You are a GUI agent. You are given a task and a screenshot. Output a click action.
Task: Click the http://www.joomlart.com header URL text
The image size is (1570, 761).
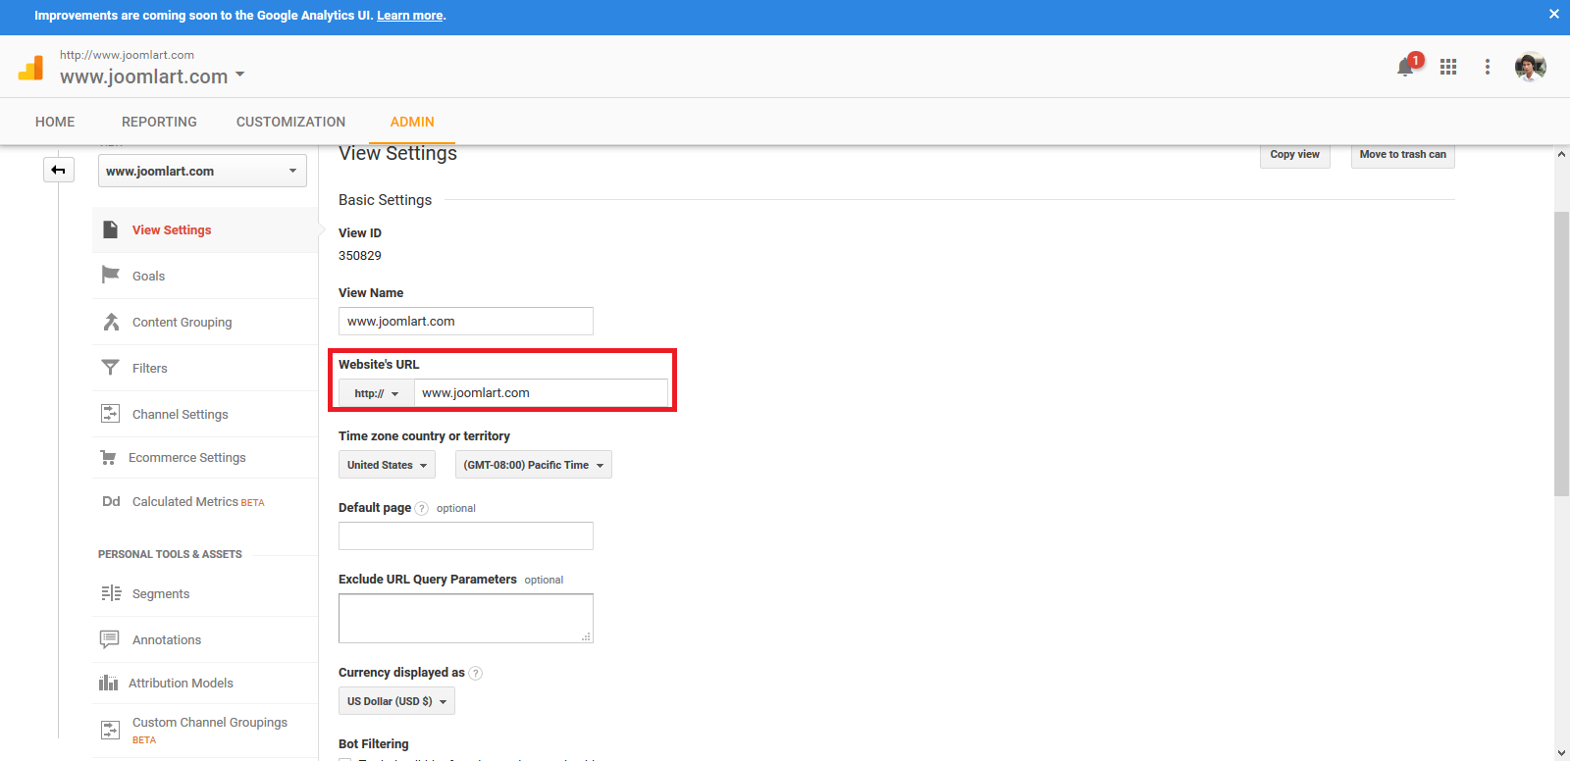(127, 55)
